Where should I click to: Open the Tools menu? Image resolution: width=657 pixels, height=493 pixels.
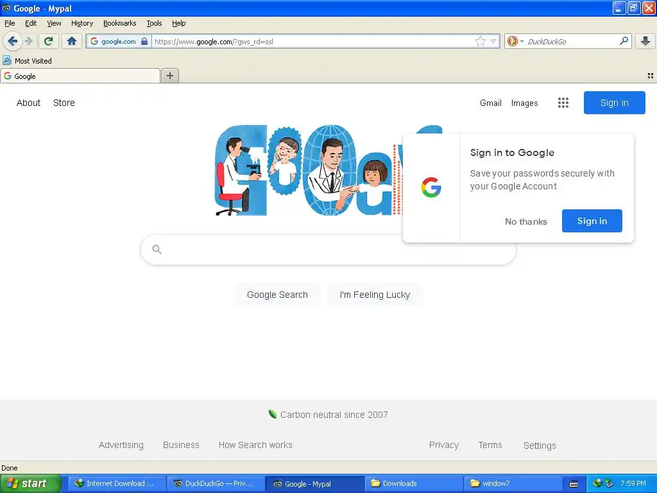pyautogui.click(x=154, y=23)
